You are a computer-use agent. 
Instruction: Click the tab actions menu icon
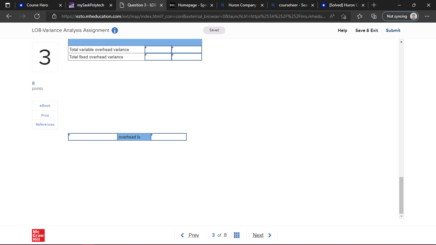[x=8, y=5]
